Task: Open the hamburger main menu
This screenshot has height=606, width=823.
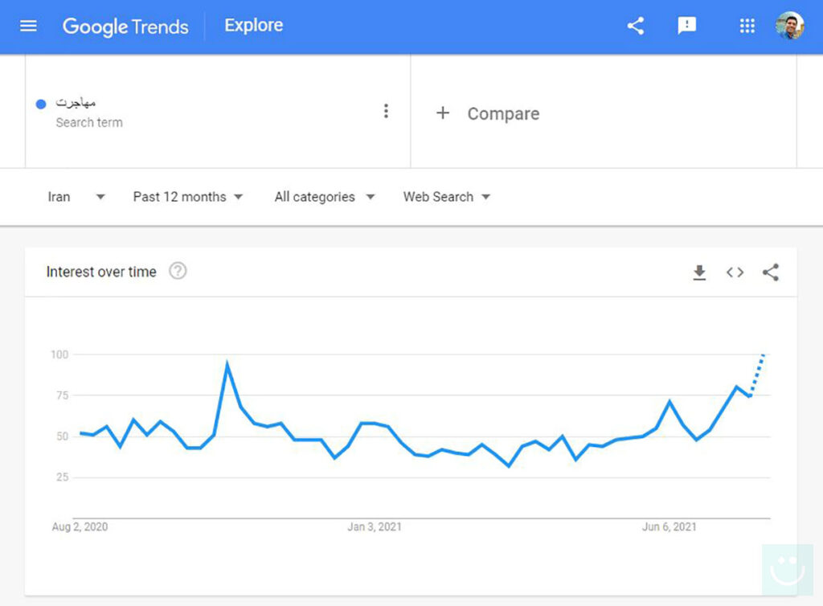Action: coord(28,26)
